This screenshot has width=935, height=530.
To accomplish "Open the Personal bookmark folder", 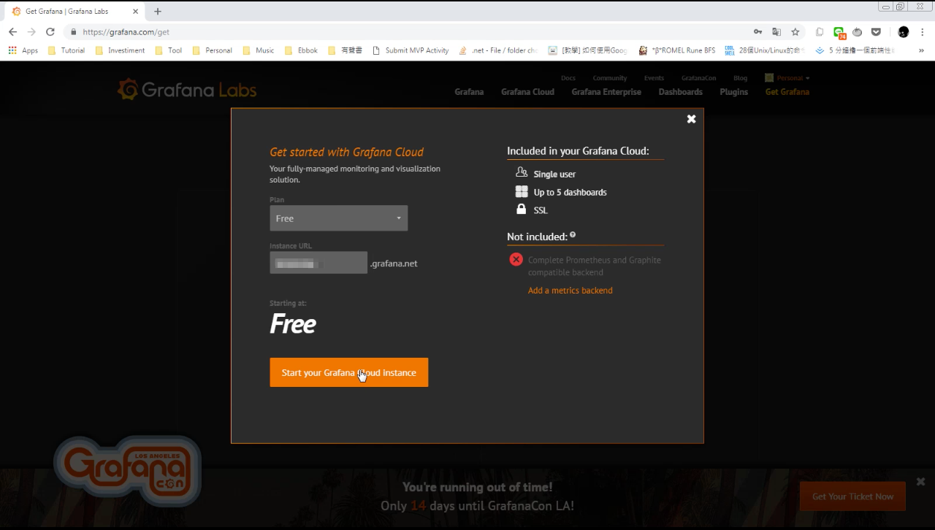I will click(x=212, y=50).
